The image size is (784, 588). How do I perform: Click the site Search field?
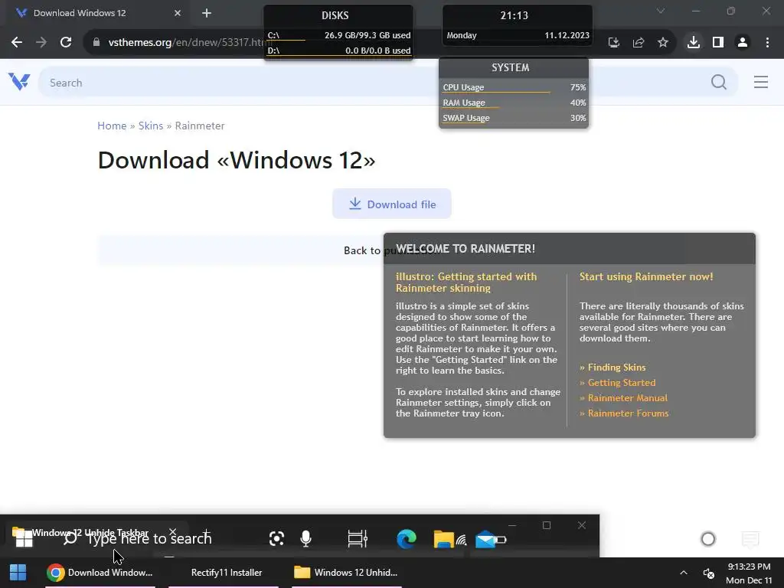tap(370, 83)
